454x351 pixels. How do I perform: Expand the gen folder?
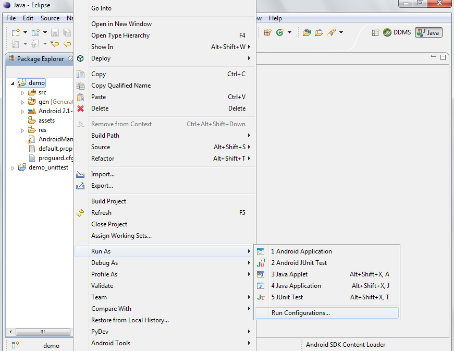[22, 102]
